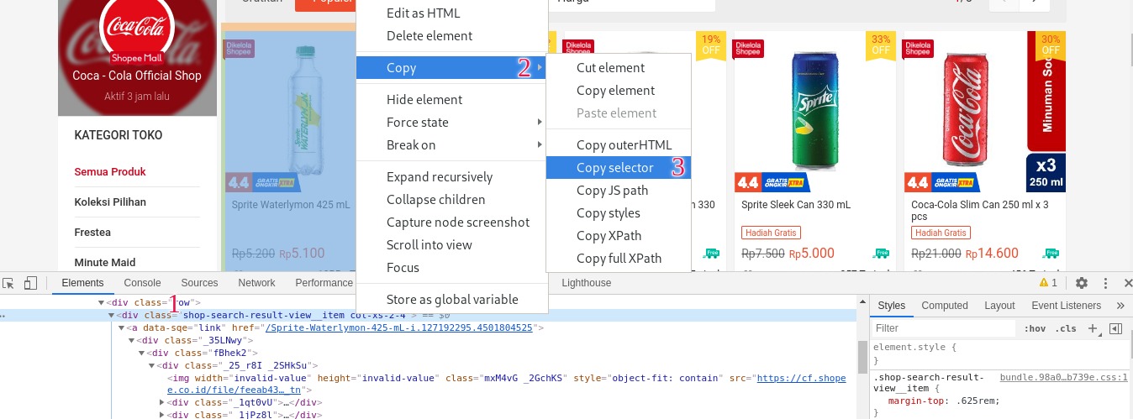Open the DevTools three-dot customize menu
The image size is (1133, 419).
[1106, 283]
